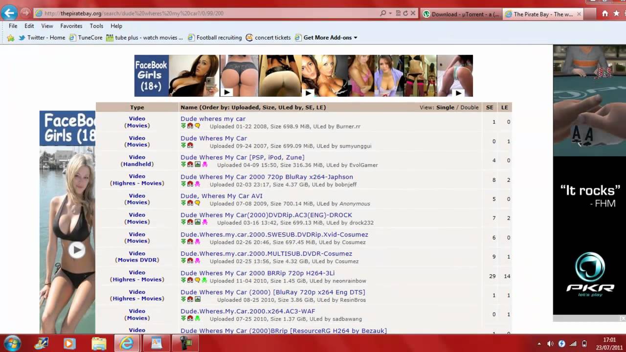The image size is (626, 352).
Task: Open Twitter - Home favorite
Action: pos(42,38)
